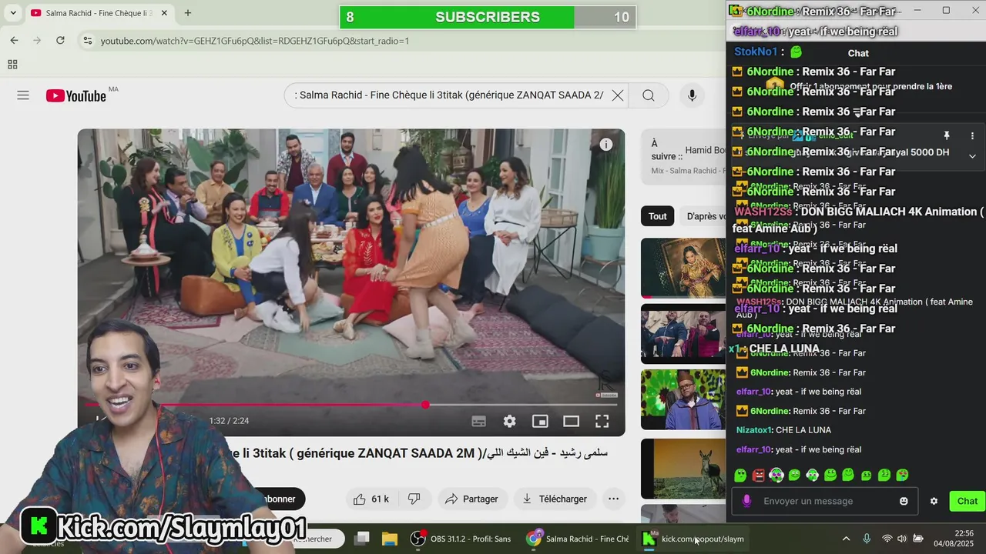Click the red progress scrubber dot

click(425, 405)
